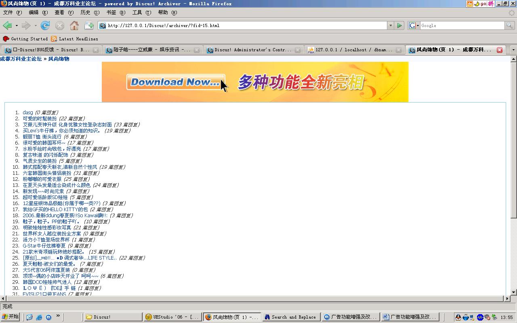Open thread 靓丽T恤 街头流行
Image resolution: width=517 pixels, height=323 pixels.
coord(42,137)
